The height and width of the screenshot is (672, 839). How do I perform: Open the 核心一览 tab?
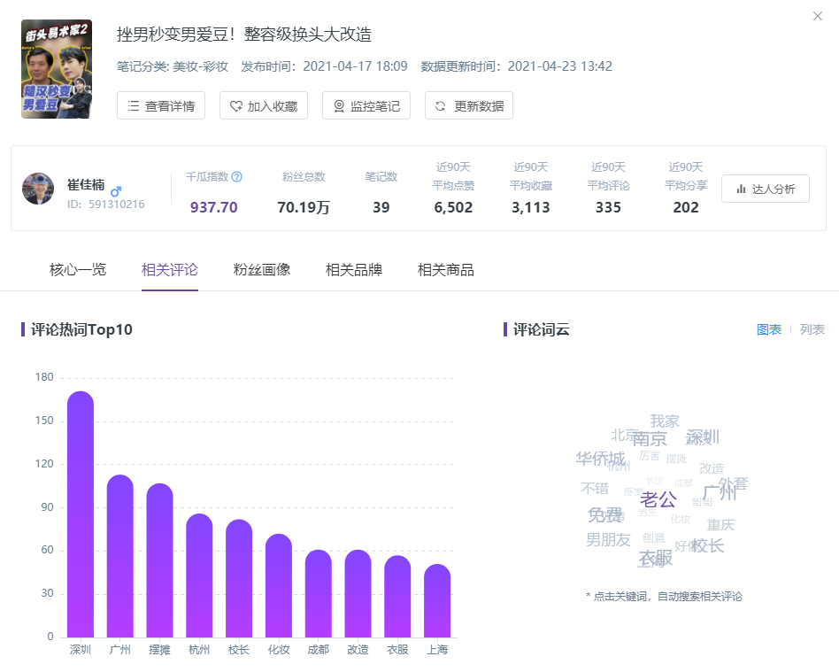(x=78, y=270)
